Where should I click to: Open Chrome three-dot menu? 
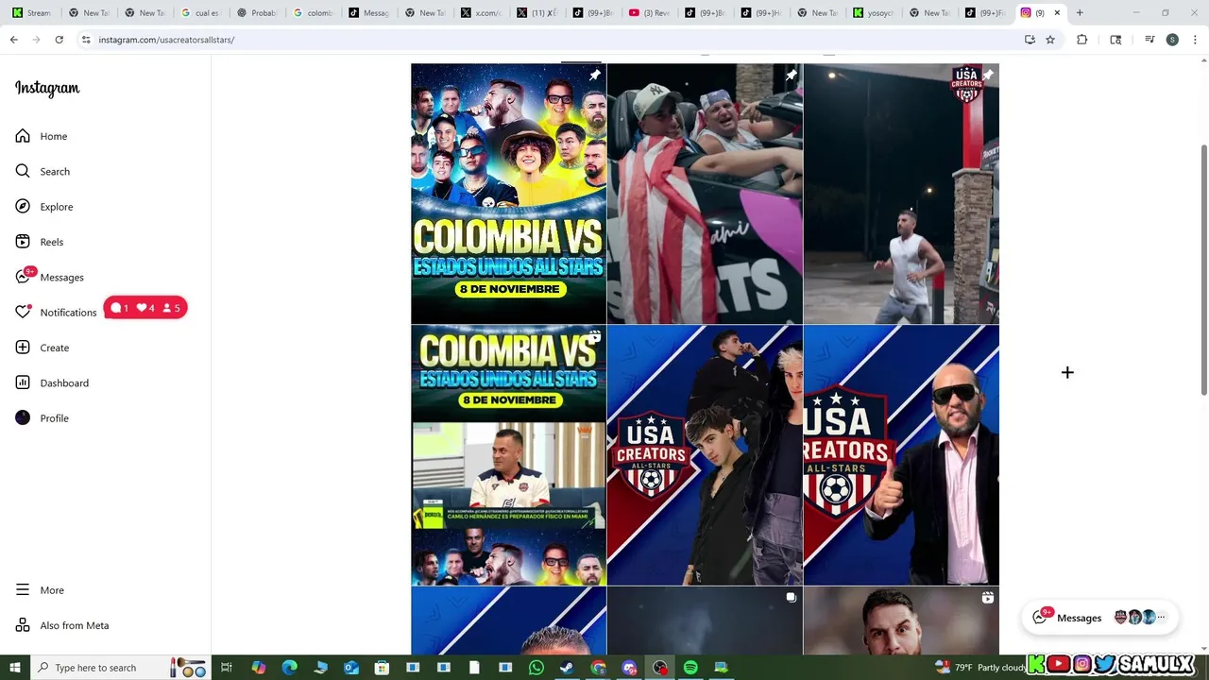(1195, 40)
